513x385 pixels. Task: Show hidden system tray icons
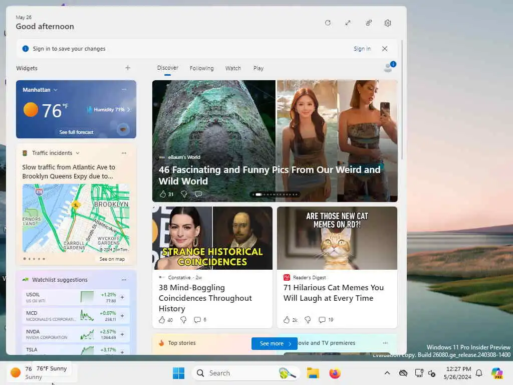click(x=387, y=373)
